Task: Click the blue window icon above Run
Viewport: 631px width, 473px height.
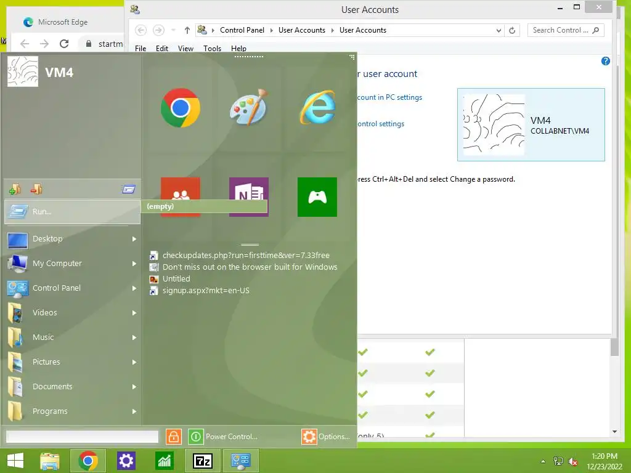Action: tap(129, 189)
